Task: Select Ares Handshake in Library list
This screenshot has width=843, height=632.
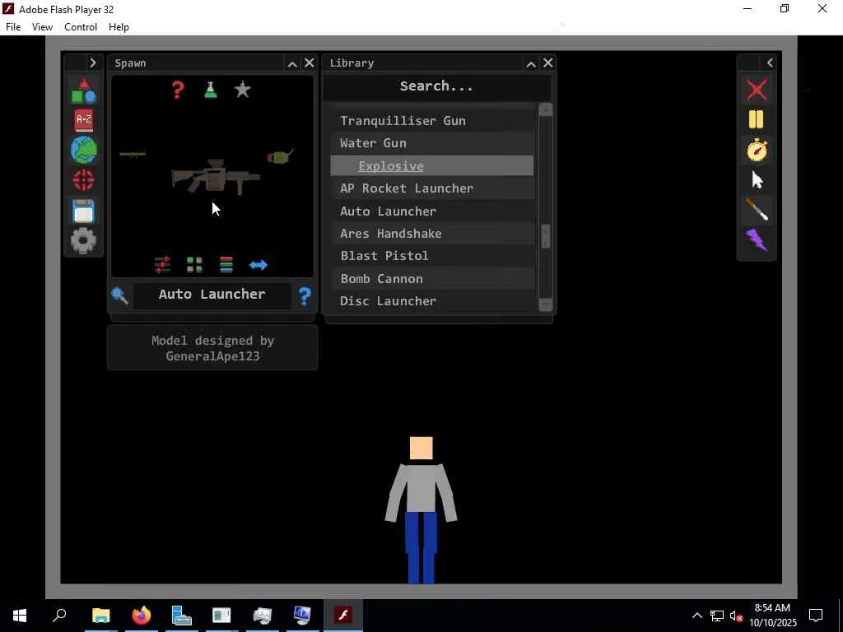Action: (x=431, y=233)
